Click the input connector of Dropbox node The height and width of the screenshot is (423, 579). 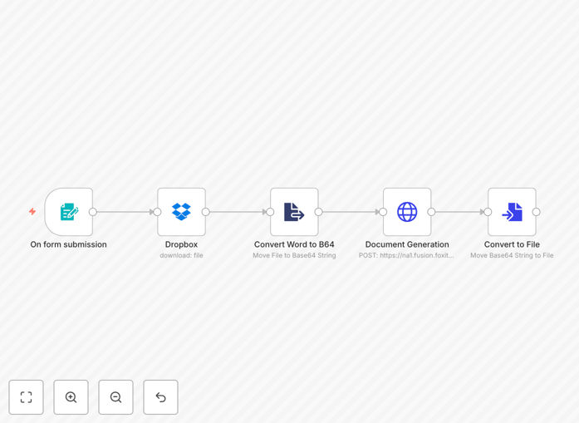point(157,212)
